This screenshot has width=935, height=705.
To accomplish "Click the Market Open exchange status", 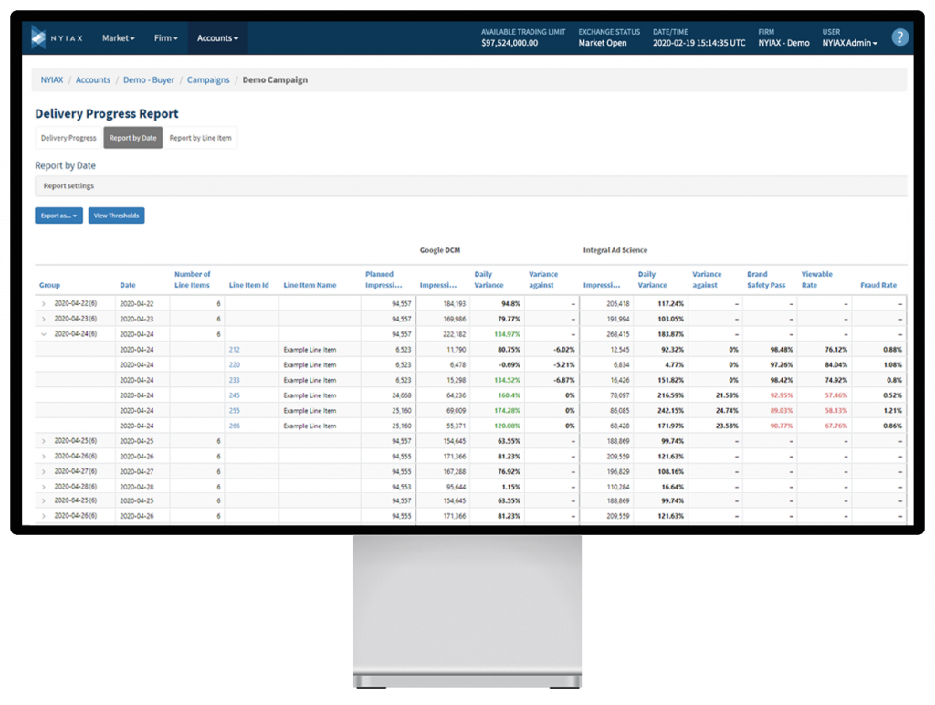I will (x=603, y=43).
